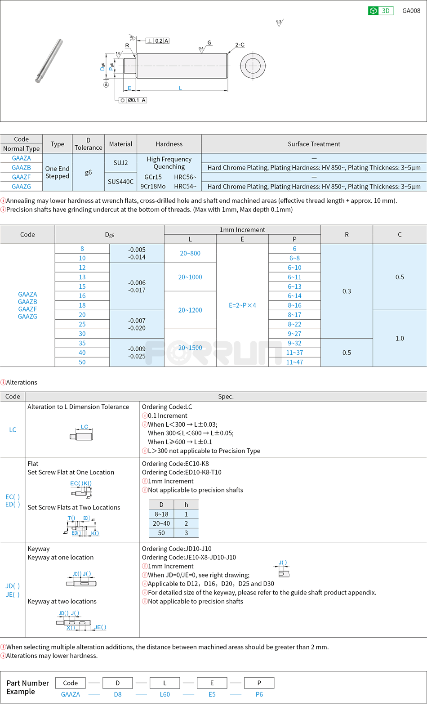Click the P range 9~32 value

[294, 343]
